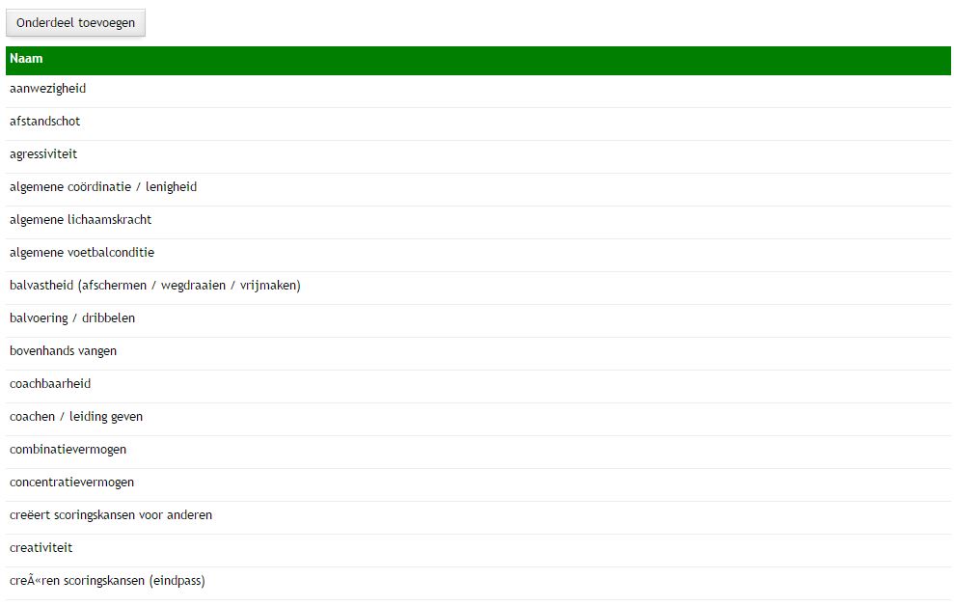Open coachen / leiding geven item
The image size is (954, 607).
tap(76, 417)
